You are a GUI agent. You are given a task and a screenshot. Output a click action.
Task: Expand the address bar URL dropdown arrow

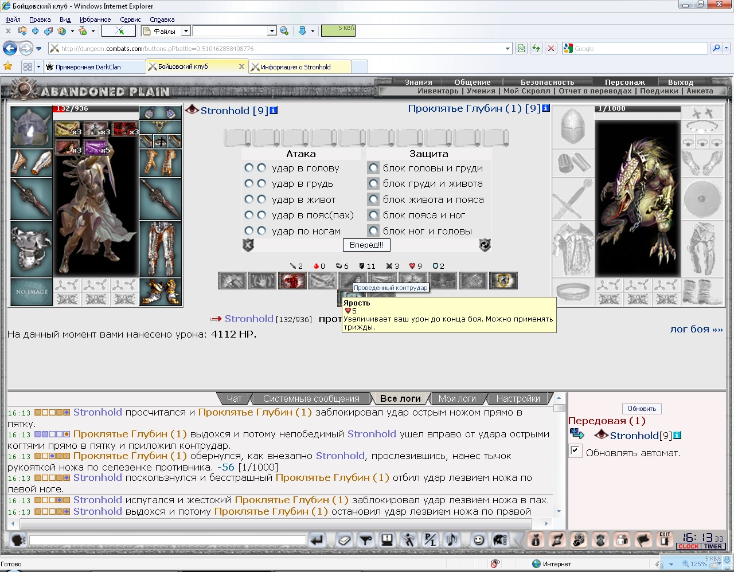click(x=507, y=49)
